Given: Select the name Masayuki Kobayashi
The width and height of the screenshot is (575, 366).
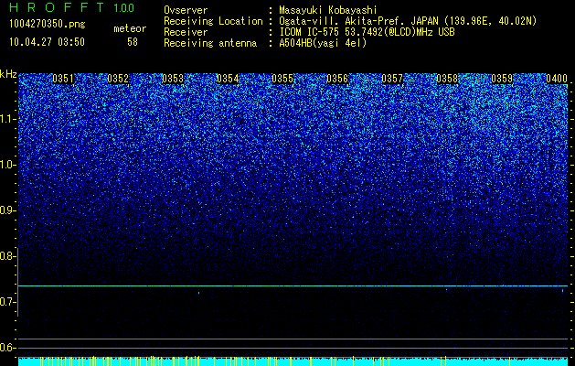Looking at the screenshot, I should (328, 10).
